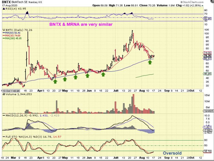The width and height of the screenshot is (214, 161).
Task: Click the 16.78 stochastic value tag
Action: [207, 151]
